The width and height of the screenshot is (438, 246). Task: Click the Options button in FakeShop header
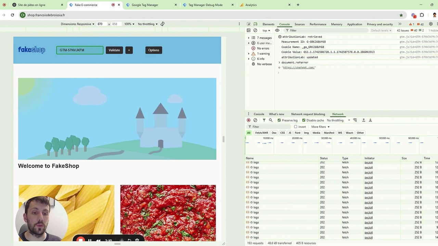[154, 50]
